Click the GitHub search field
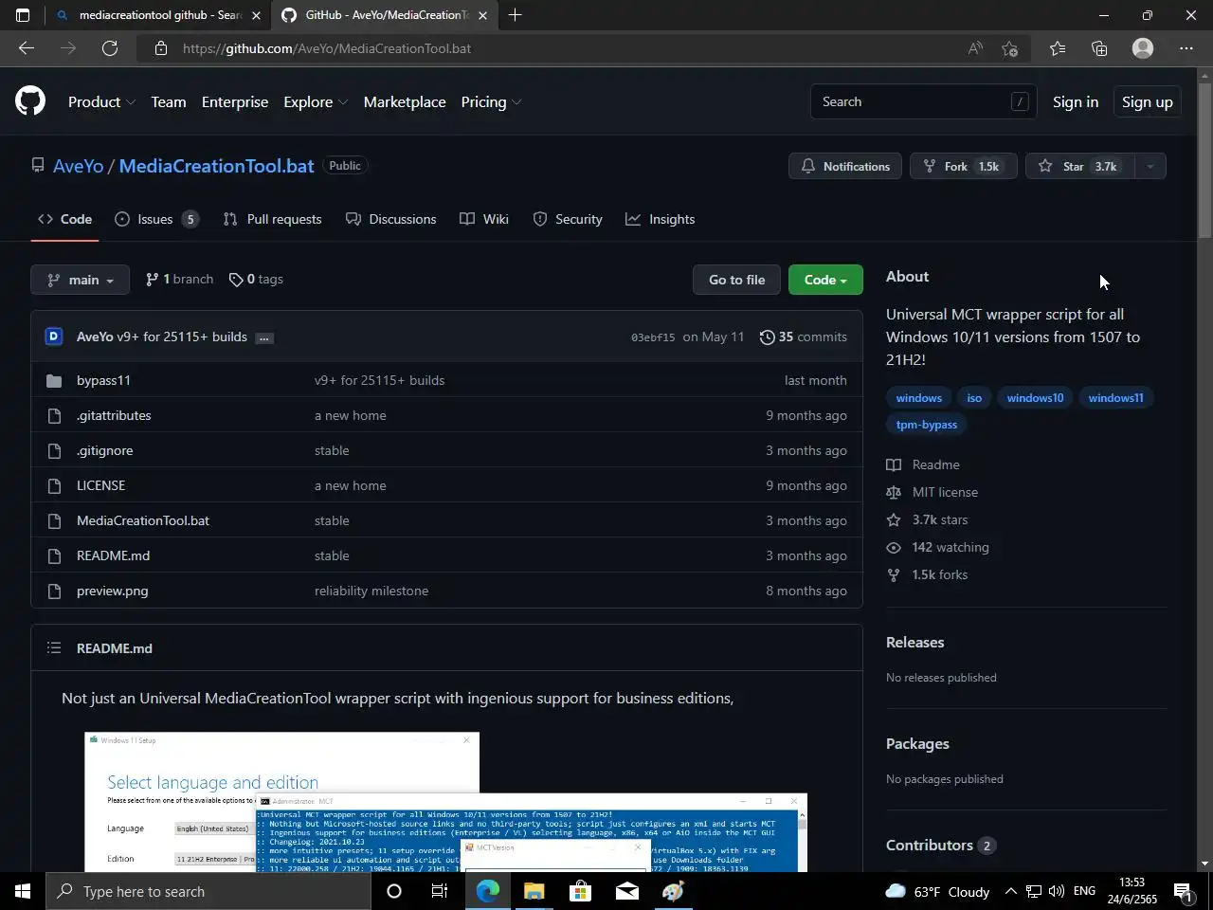The image size is (1213, 910). (x=923, y=101)
